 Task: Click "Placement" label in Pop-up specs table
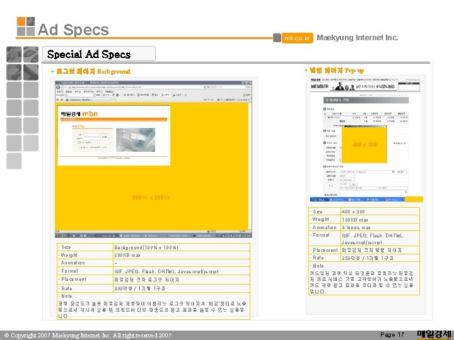click(x=325, y=250)
